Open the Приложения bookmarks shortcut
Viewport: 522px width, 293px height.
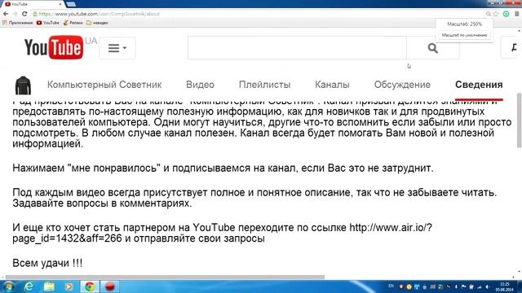point(18,23)
